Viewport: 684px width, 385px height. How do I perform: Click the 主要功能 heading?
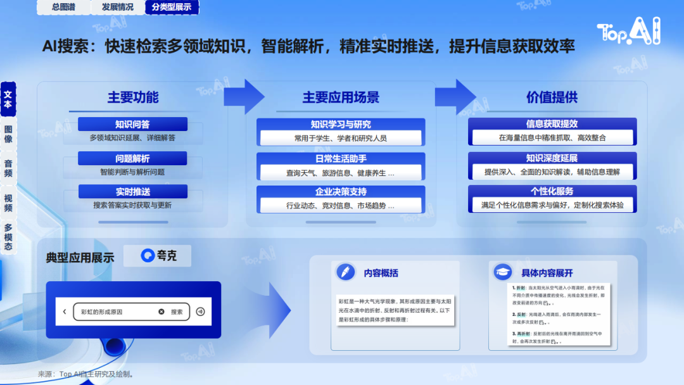133,98
